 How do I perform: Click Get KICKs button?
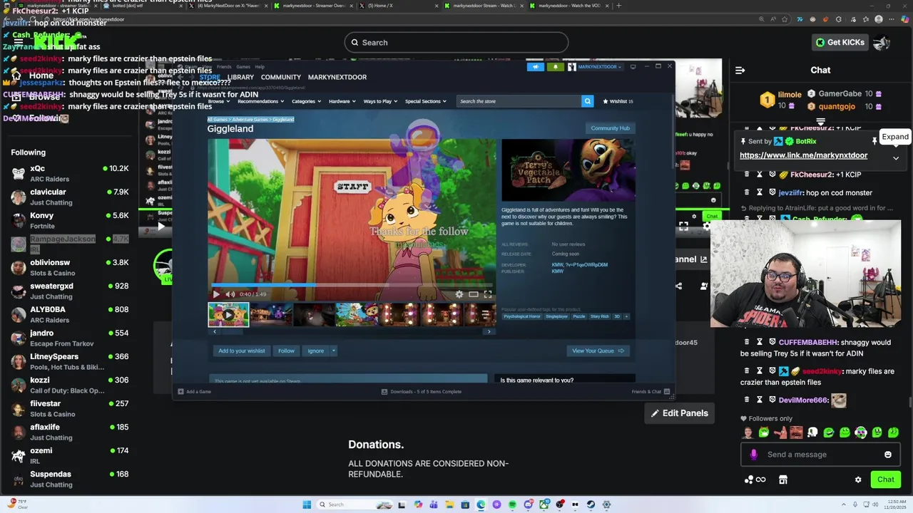pos(840,43)
